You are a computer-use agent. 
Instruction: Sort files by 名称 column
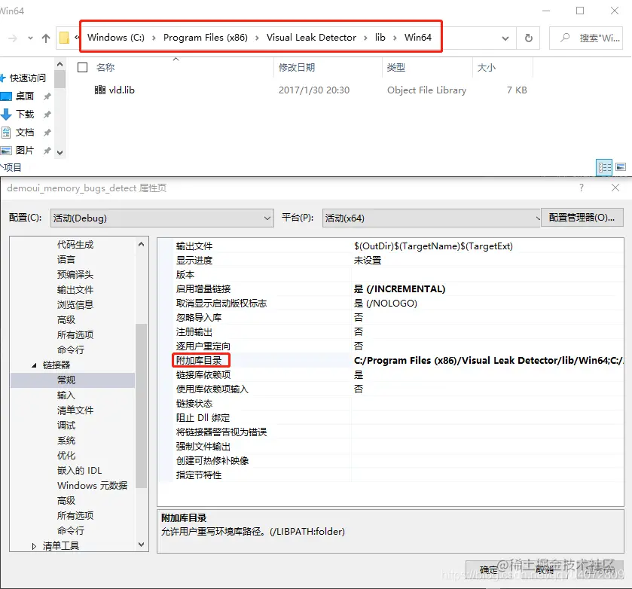pyautogui.click(x=105, y=67)
